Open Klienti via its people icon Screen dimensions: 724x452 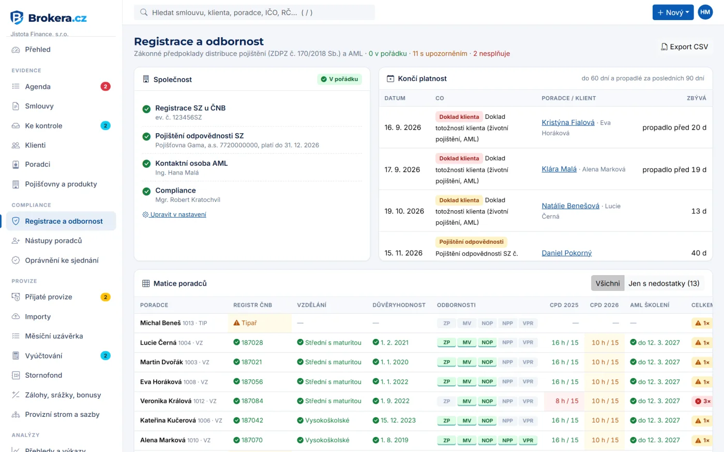[16, 145]
